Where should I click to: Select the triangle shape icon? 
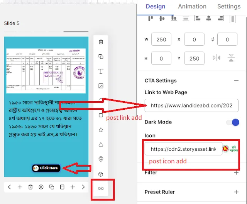click(x=101, y=144)
